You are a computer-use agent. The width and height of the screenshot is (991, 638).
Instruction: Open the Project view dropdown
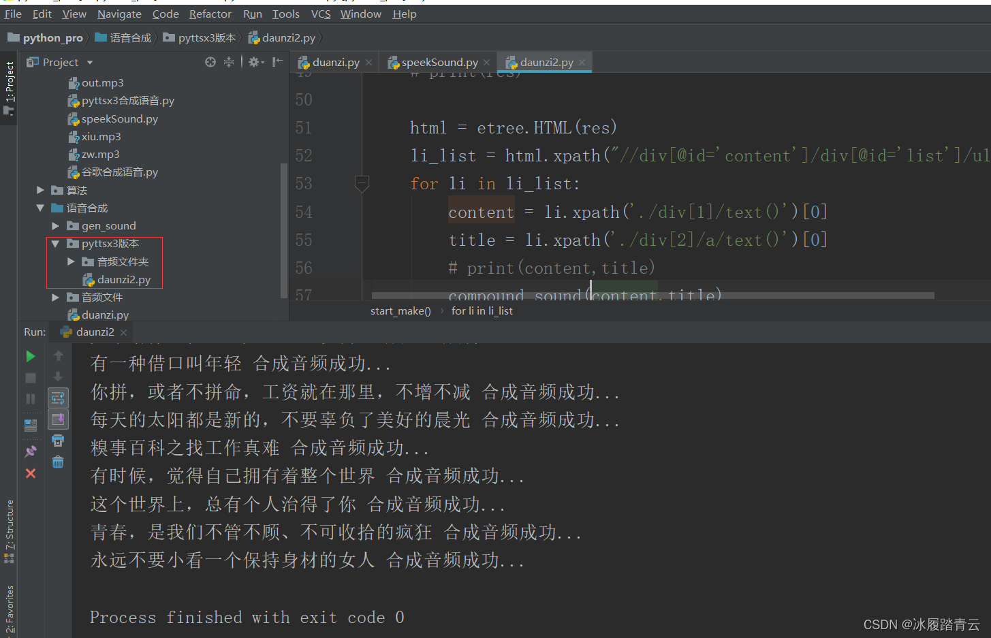click(90, 63)
